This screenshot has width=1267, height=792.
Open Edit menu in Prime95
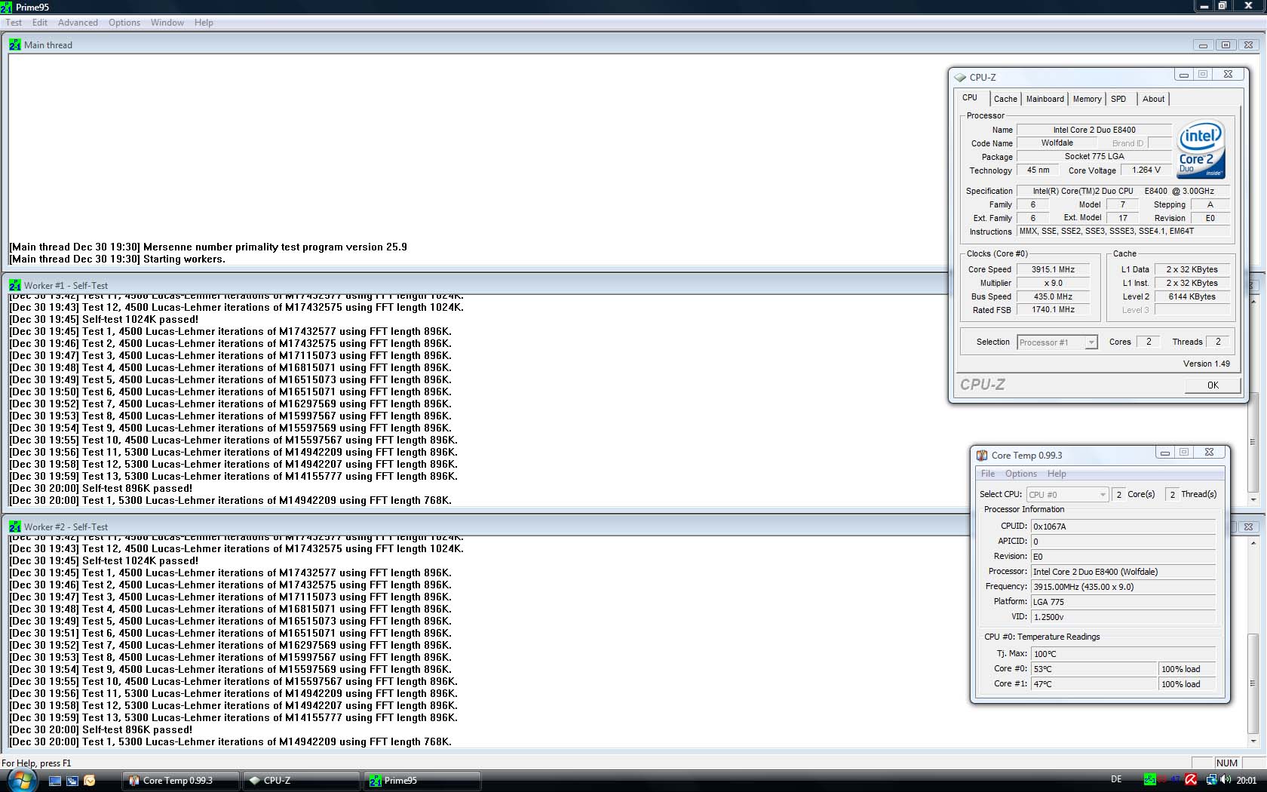(40, 23)
